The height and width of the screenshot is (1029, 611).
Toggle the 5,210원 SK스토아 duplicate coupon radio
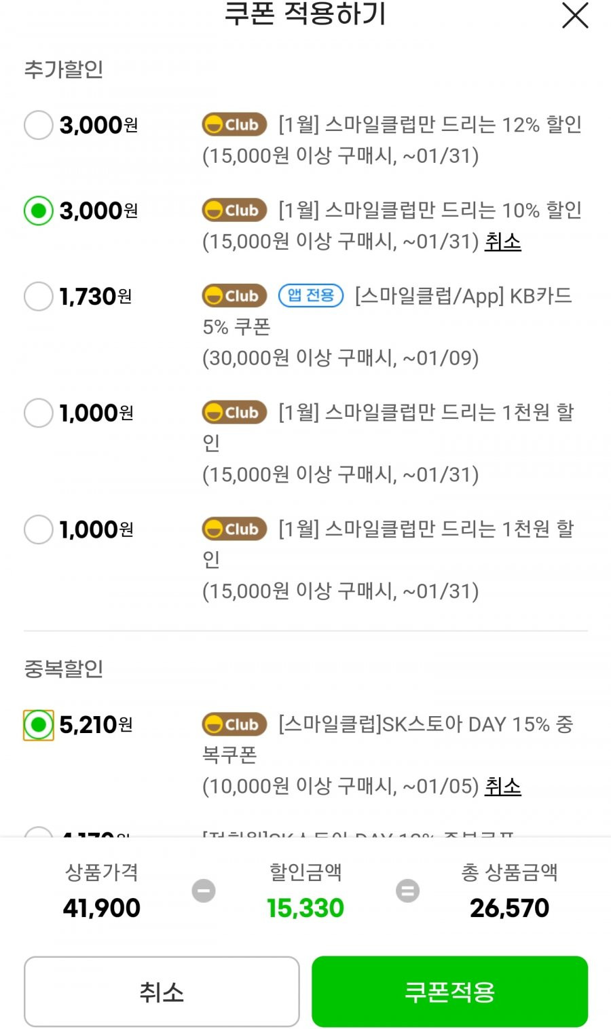coord(39,725)
